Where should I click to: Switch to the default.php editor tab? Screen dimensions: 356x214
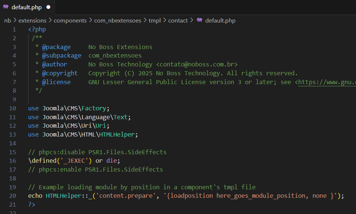pyautogui.click(x=26, y=7)
